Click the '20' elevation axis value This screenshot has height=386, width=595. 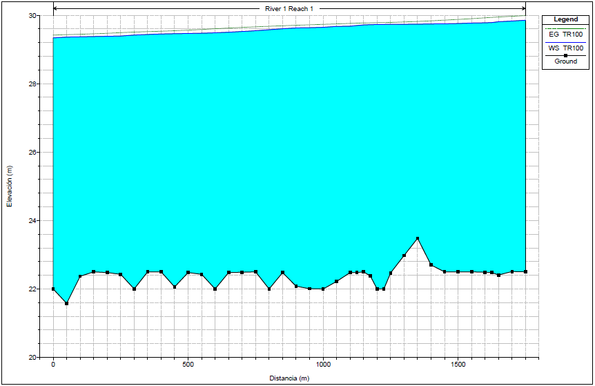click(x=32, y=357)
